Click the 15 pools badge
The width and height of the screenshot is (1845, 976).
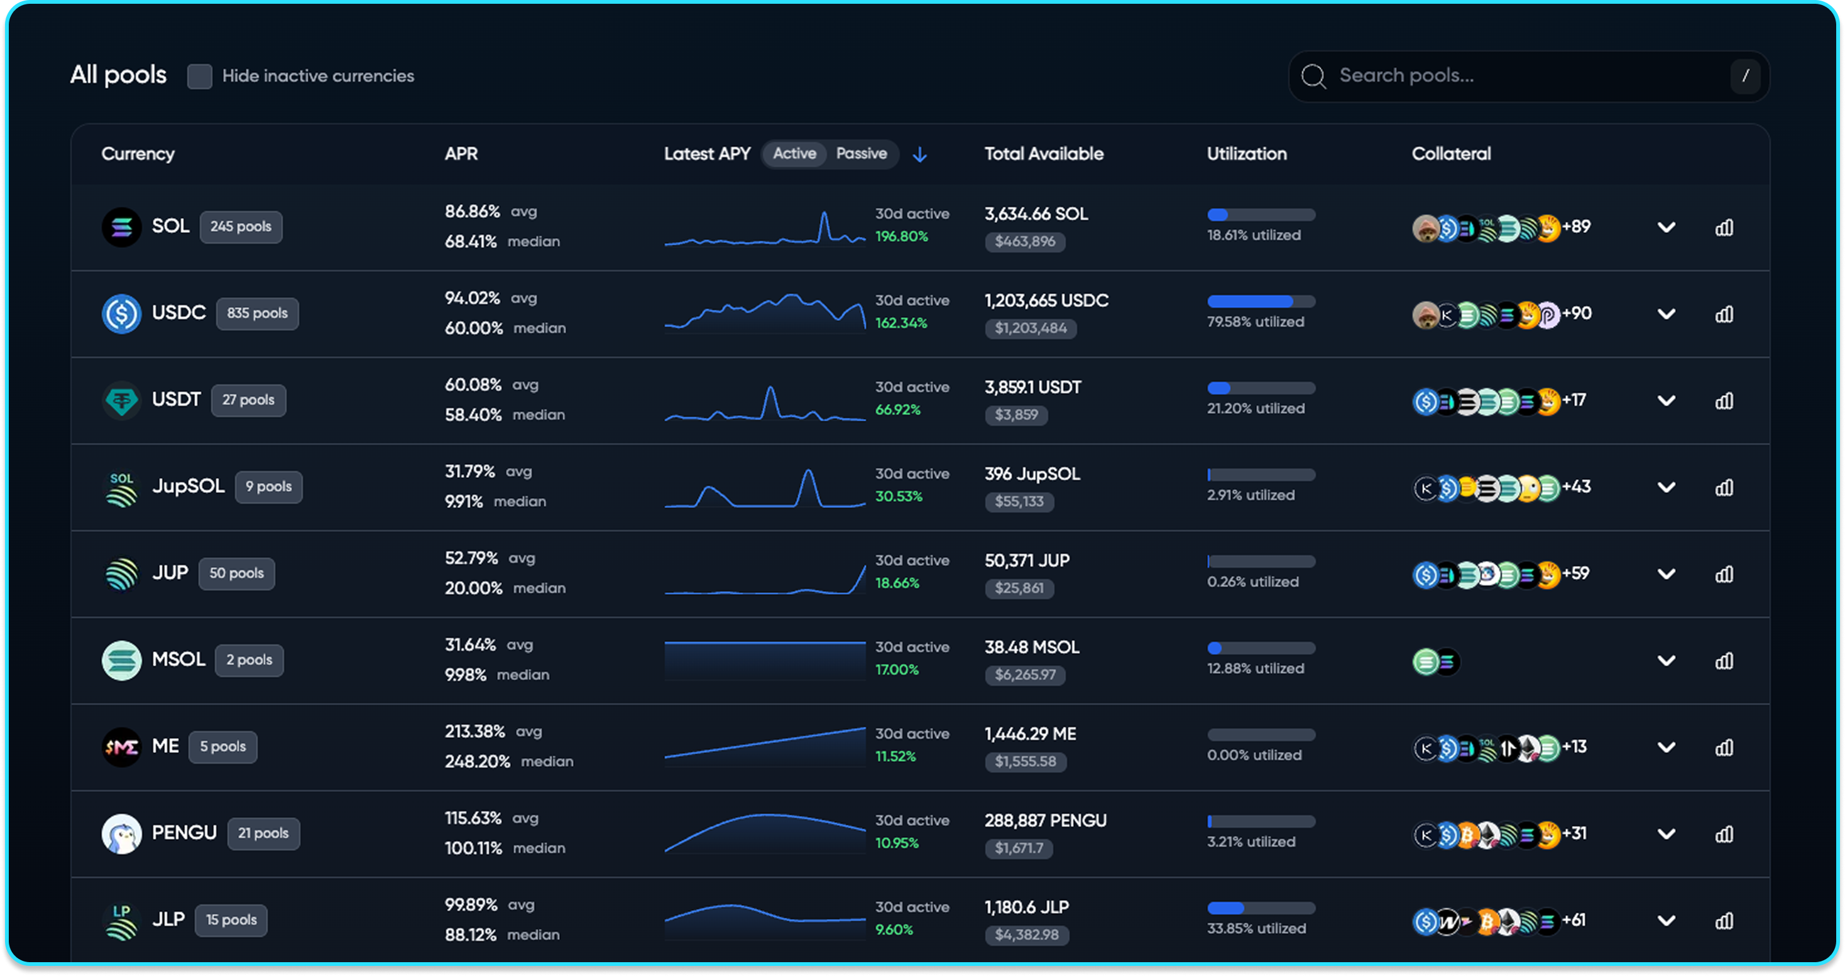[x=231, y=920]
